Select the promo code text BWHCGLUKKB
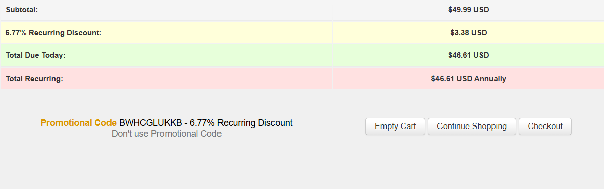Viewport: 604px width, 189px height. point(150,123)
